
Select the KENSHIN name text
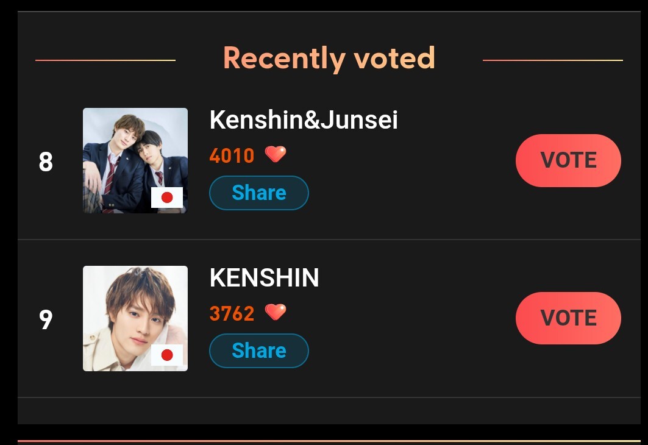pos(265,277)
